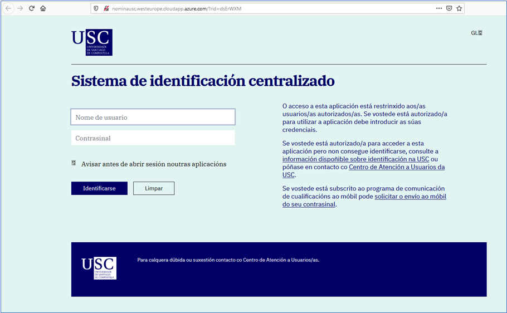Open 'información dispoñible sobre identificación na USC' link
This screenshot has height=313, width=507.
(x=355, y=159)
